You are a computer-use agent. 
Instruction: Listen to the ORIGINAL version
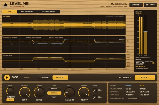point(45,77)
